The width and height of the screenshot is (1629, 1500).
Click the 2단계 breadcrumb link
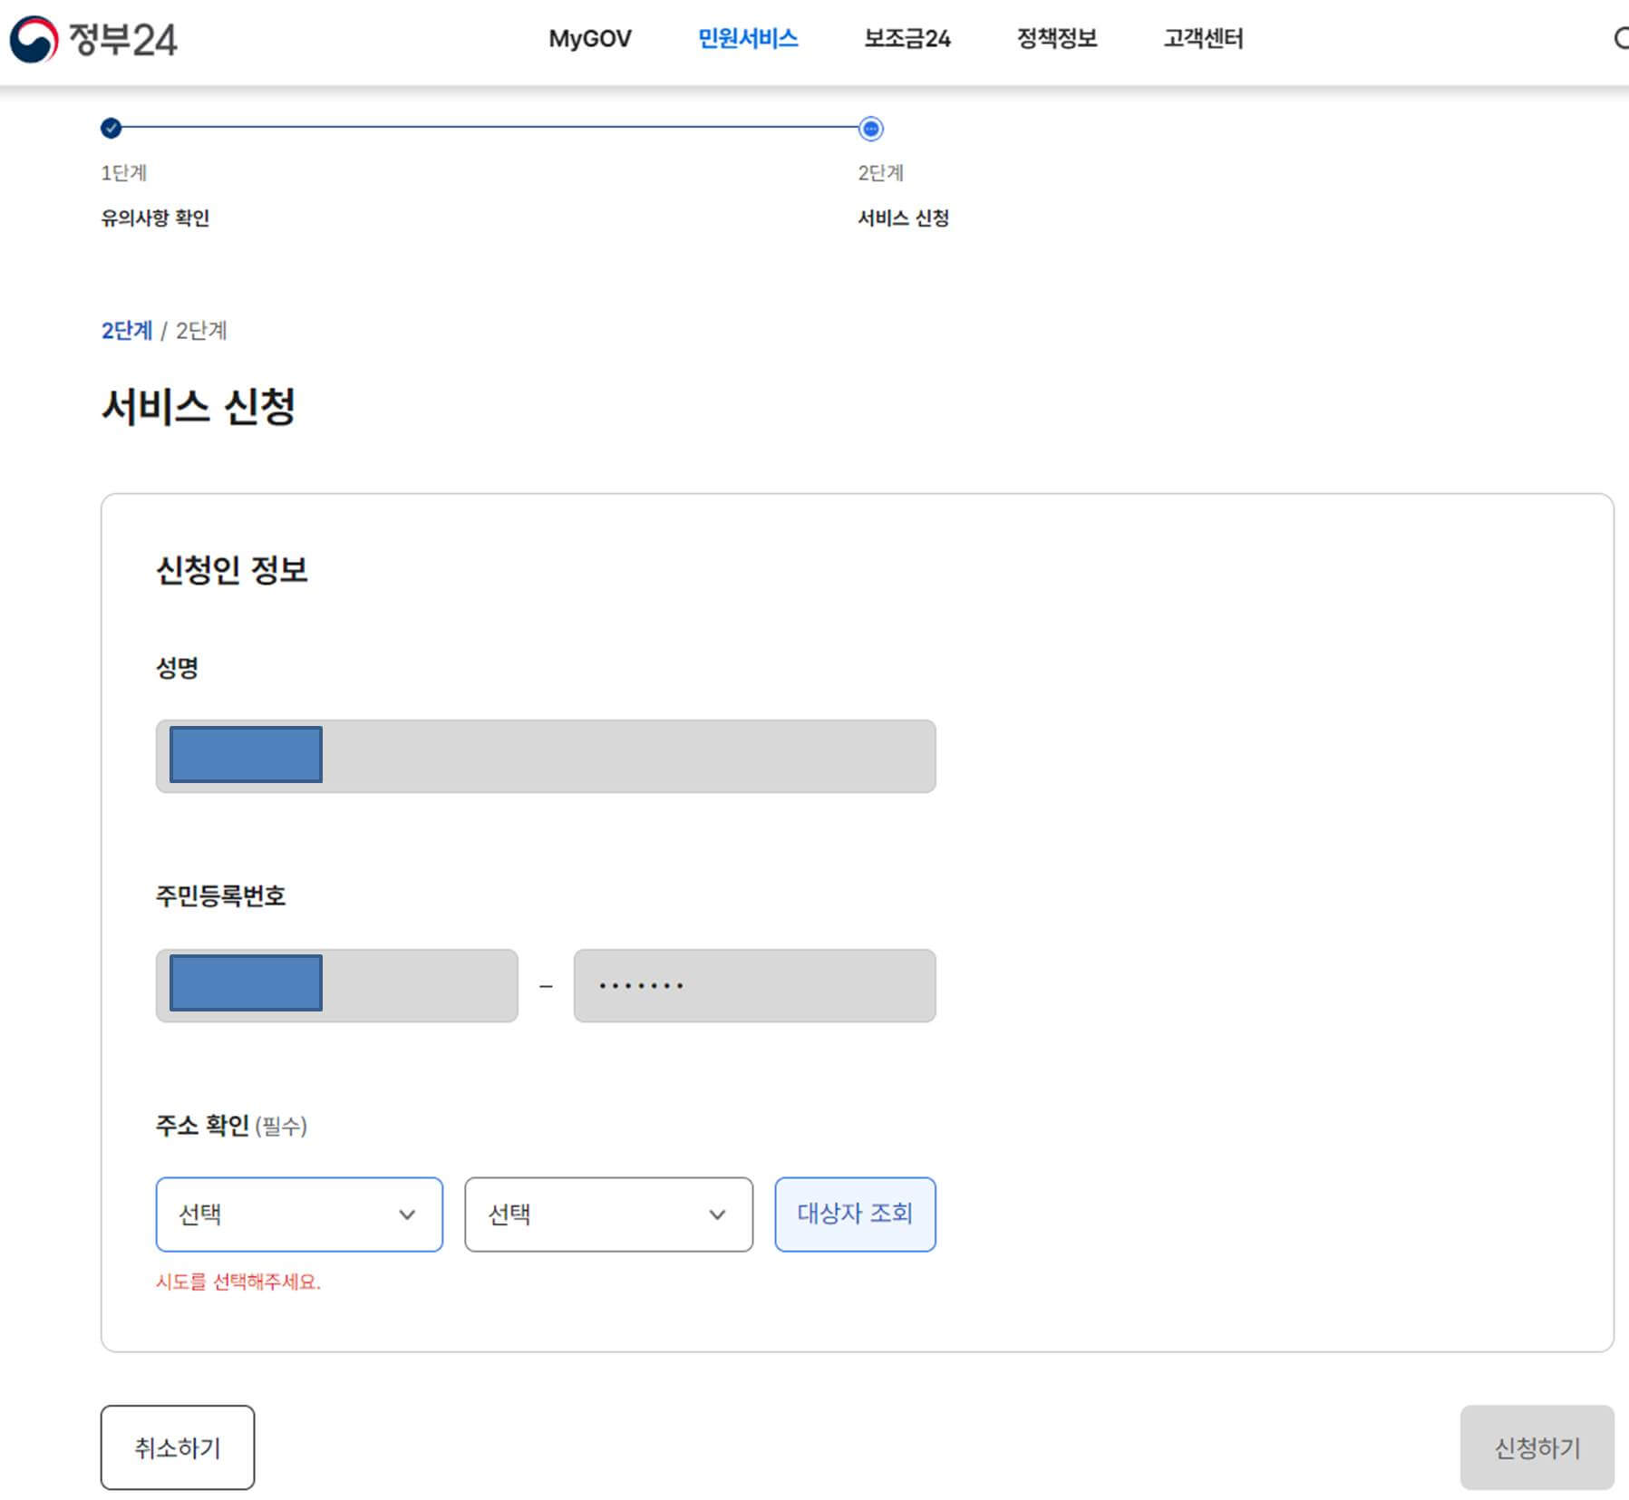pos(127,331)
